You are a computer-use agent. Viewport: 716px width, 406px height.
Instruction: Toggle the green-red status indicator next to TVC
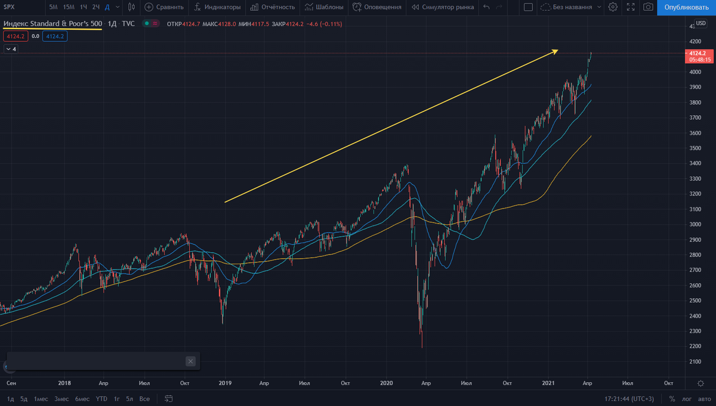[151, 23]
